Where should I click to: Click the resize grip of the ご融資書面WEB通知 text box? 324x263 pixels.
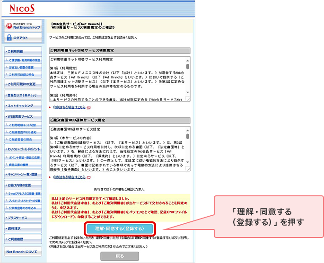(x=188, y=169)
